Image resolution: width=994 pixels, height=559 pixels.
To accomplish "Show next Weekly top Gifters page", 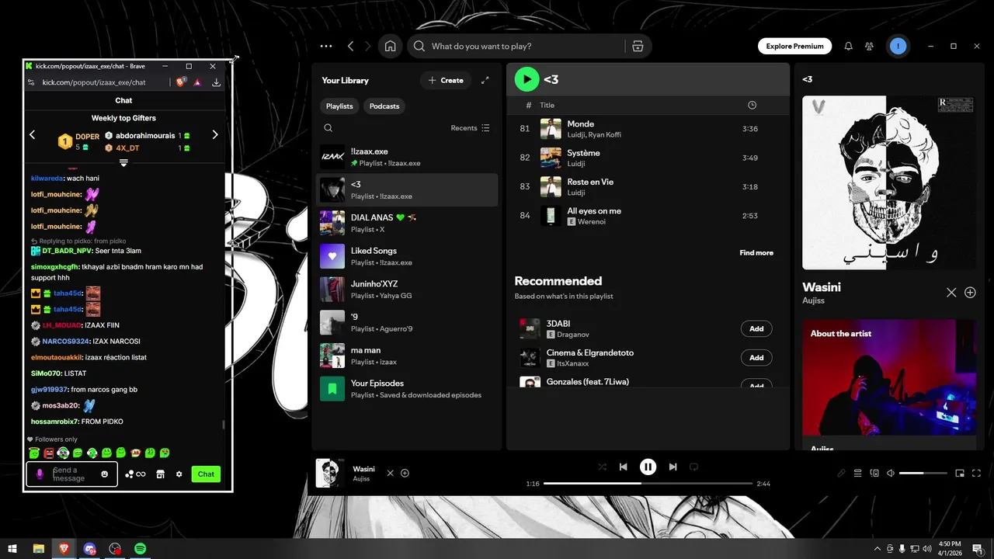I will [215, 134].
